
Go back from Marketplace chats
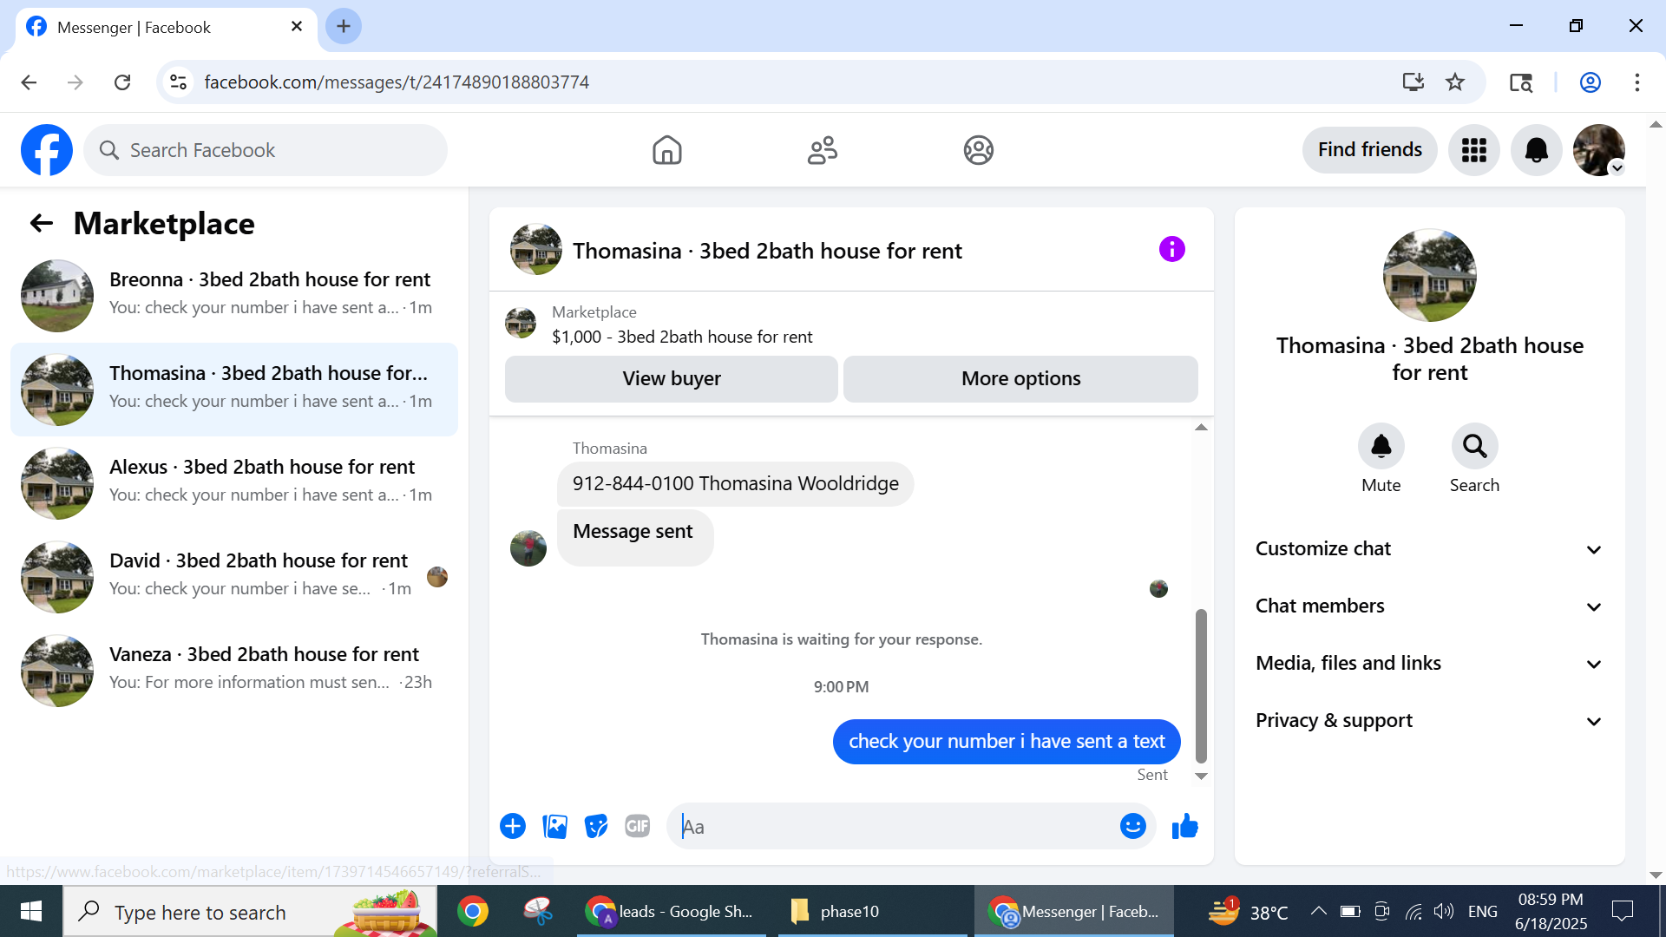coord(41,224)
